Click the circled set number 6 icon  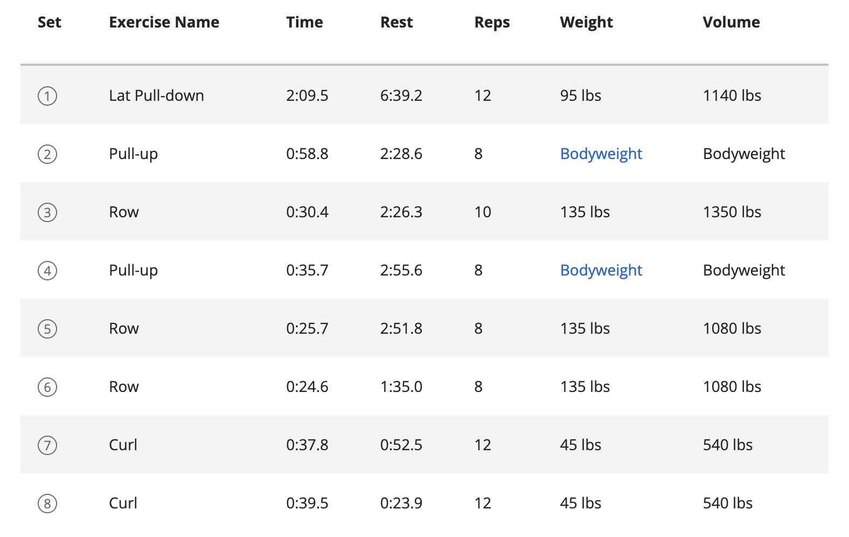point(47,387)
